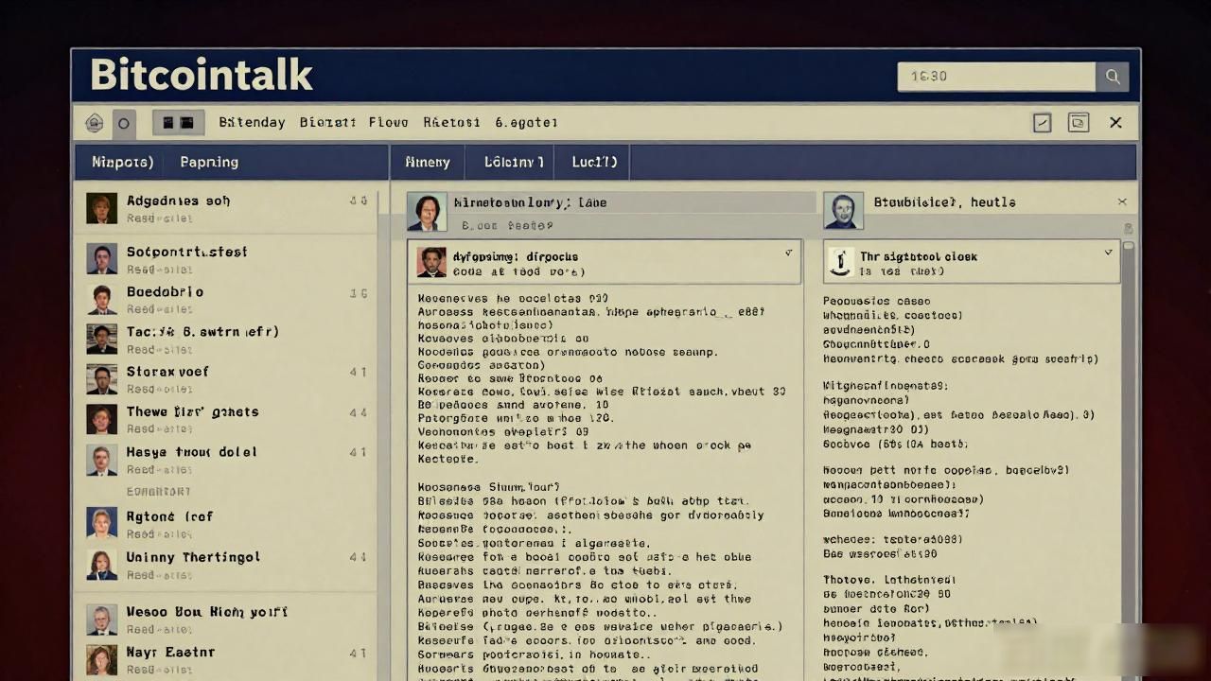Viewport: 1211px width, 681px height.
Task: Open the avatar beside "Nayr Eaatnr"
Action: click(x=101, y=659)
